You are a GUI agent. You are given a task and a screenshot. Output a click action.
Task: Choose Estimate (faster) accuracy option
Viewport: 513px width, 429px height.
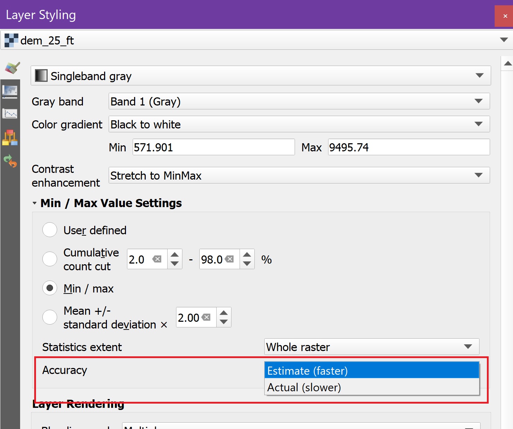click(x=372, y=370)
